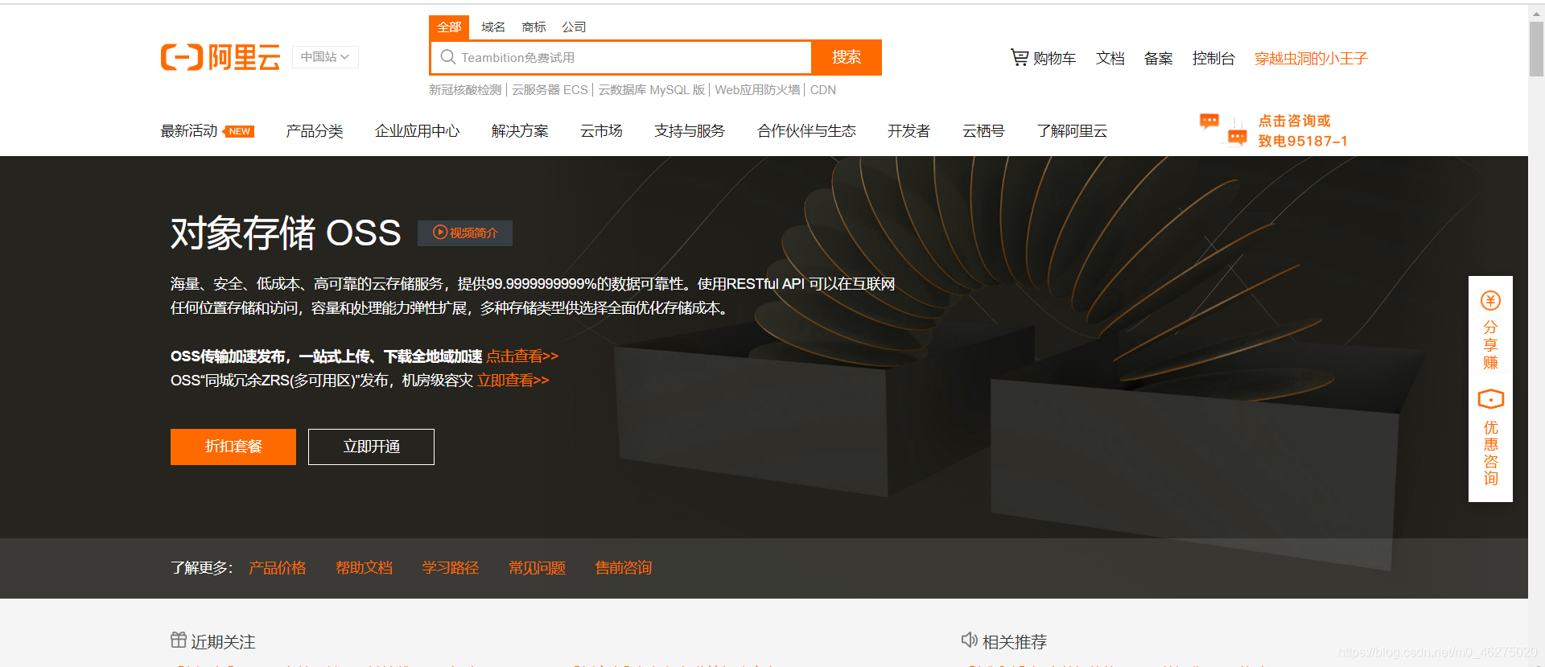Play the 视频简介 video intro
The width and height of the screenshot is (1545, 667).
click(465, 233)
